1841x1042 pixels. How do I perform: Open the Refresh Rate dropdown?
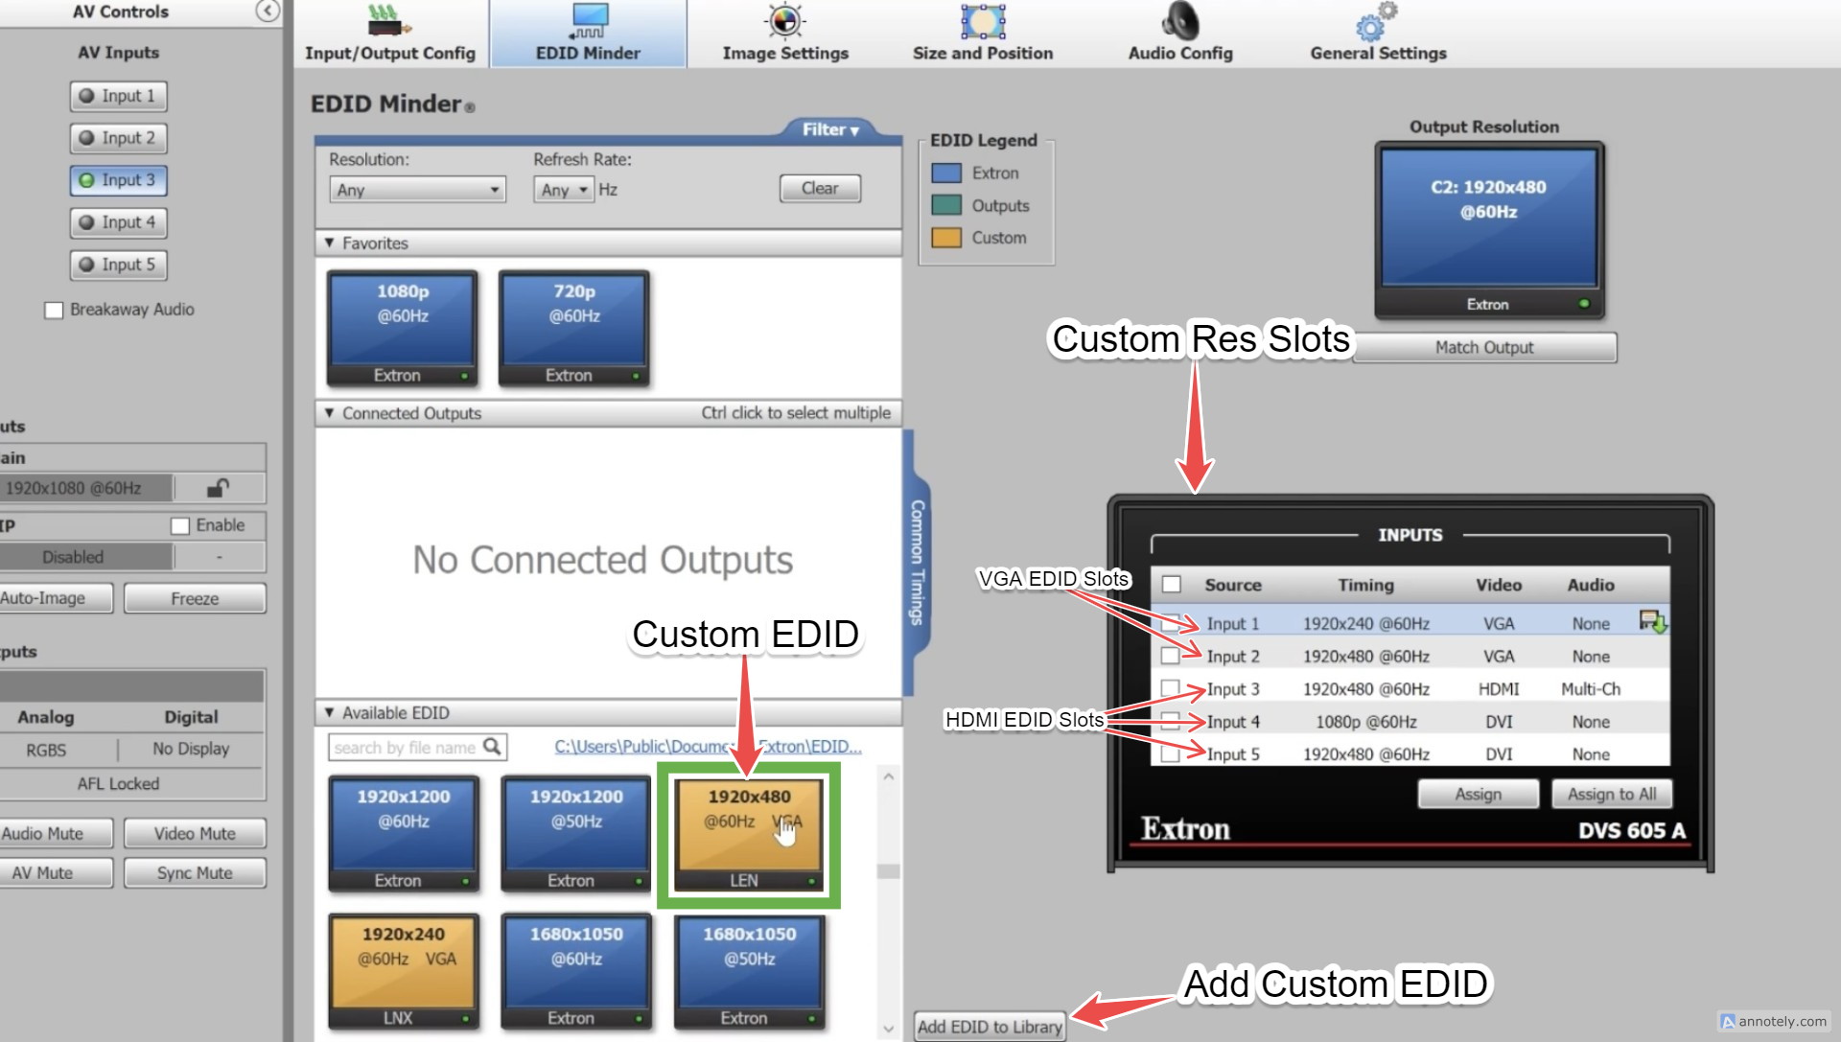(564, 190)
